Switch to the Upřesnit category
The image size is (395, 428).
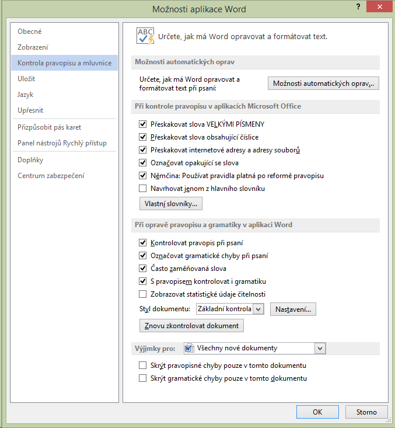[x=64, y=110]
